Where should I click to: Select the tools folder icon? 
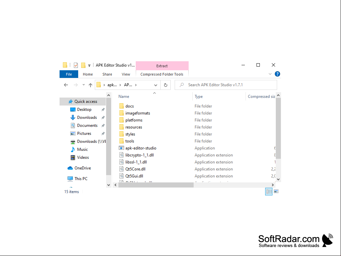[121, 141]
